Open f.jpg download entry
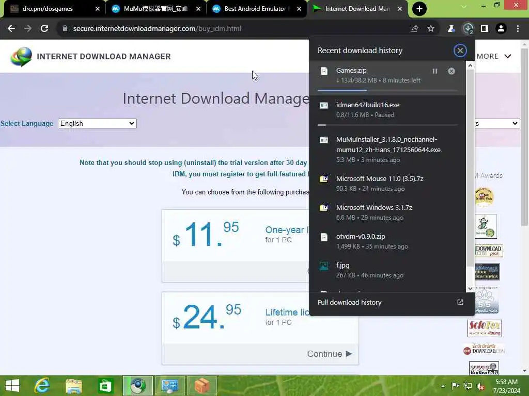 click(387, 270)
